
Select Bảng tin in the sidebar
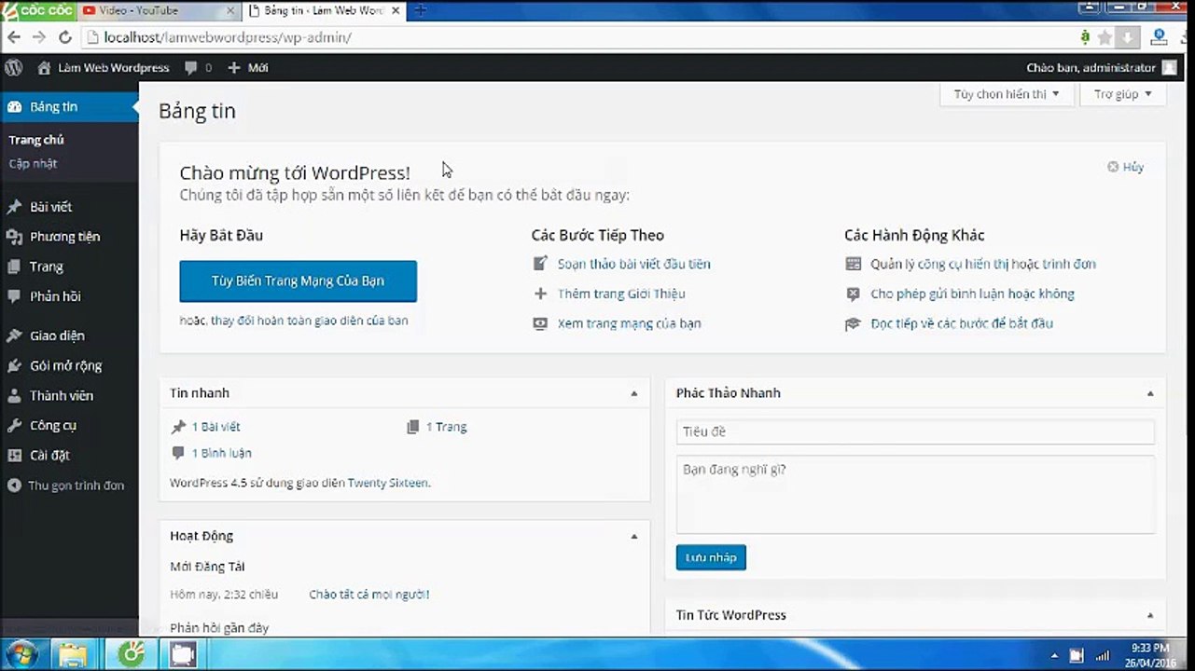coord(69,106)
